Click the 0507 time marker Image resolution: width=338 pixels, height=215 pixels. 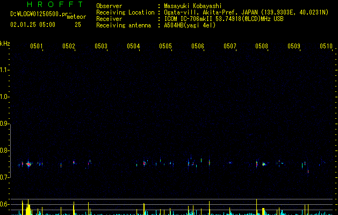[x=230, y=46]
